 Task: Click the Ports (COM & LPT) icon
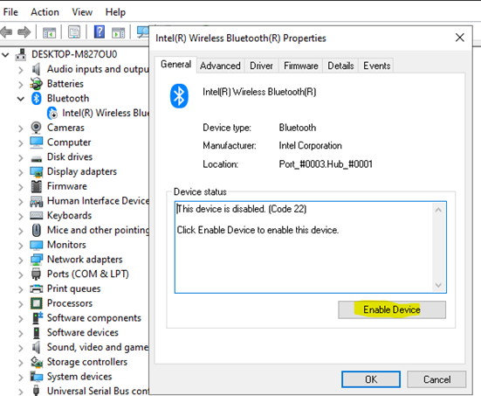pos(36,274)
